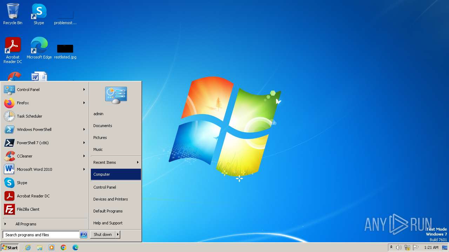Expand PowerShell 7 (x86) jump list arrow
The height and width of the screenshot is (252, 449).
(84, 143)
